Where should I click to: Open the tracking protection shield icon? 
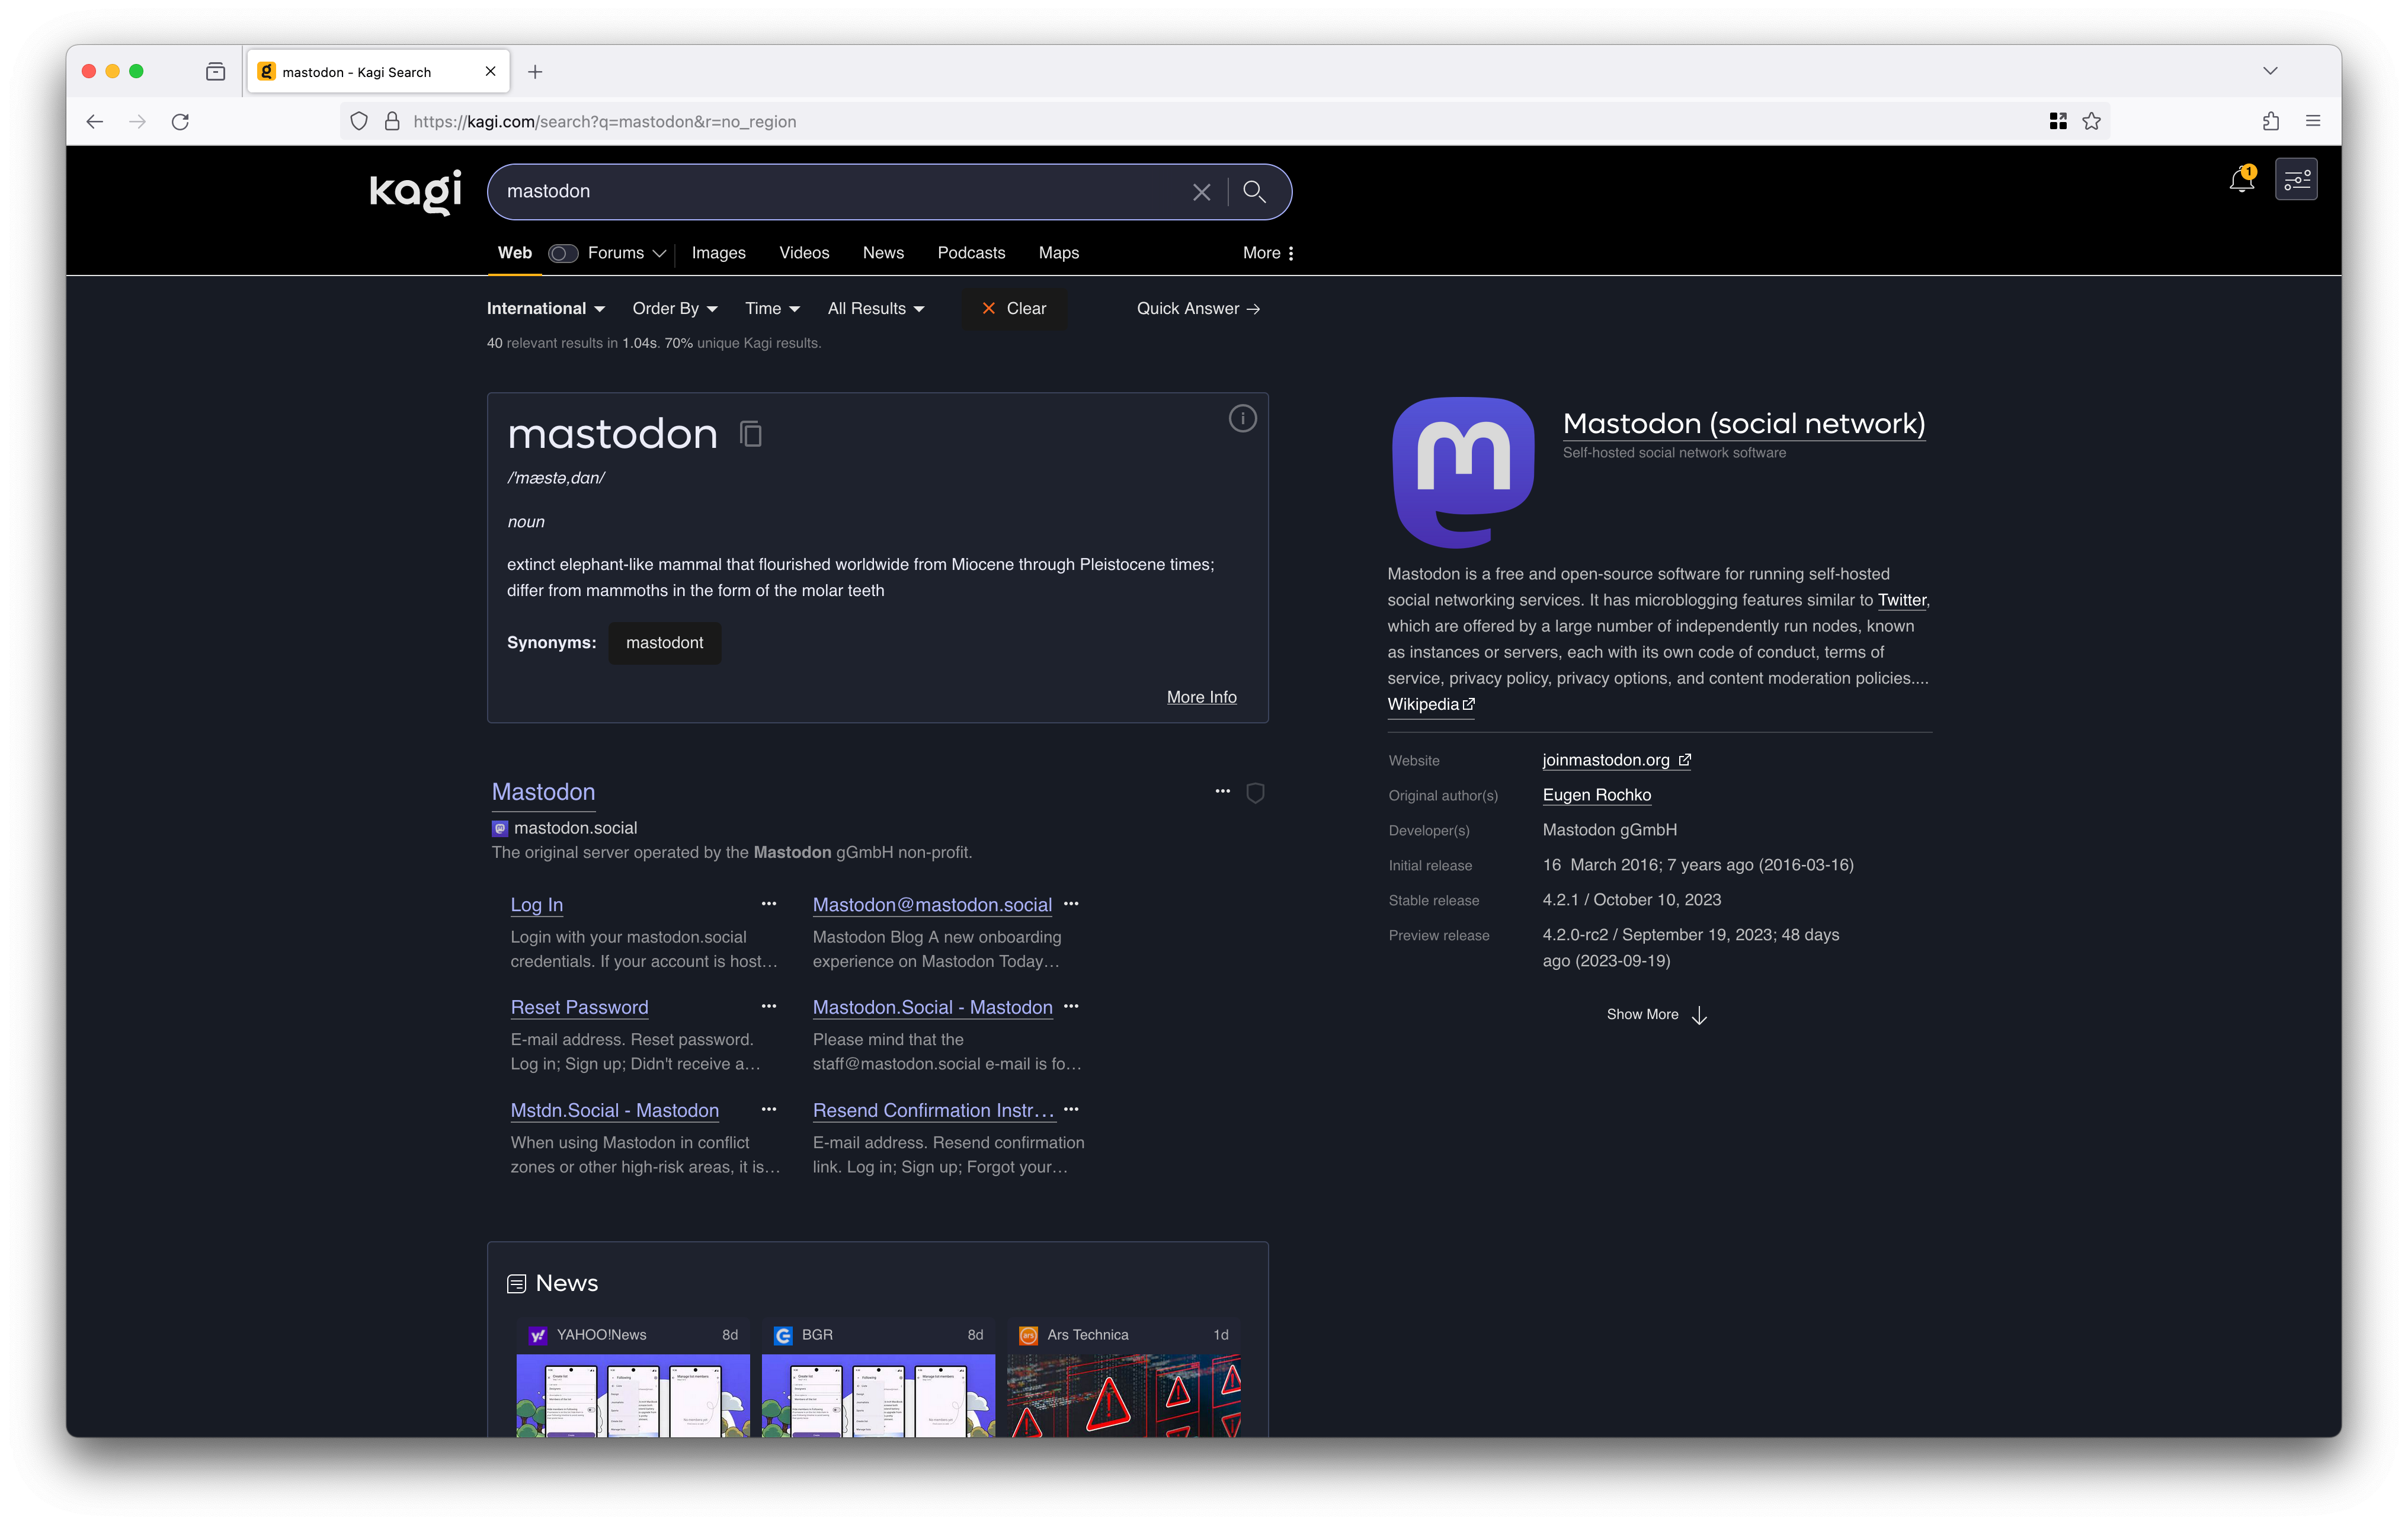(x=359, y=122)
